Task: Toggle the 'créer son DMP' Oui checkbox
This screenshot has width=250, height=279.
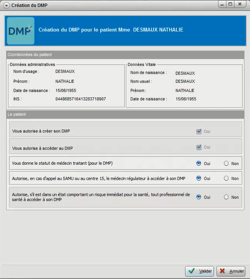Action: [199, 131]
